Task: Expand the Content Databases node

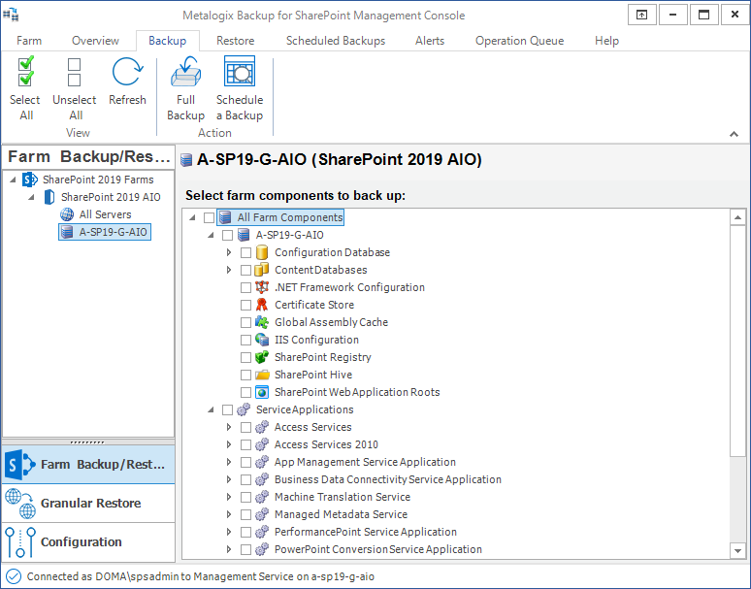Action: pos(229,270)
